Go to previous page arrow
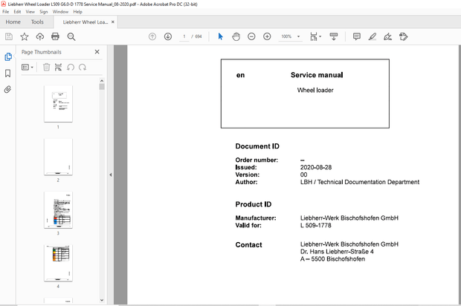461x306 pixels. pyautogui.click(x=152, y=36)
